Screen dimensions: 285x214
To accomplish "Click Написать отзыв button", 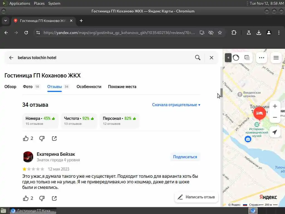I will [x=196, y=197].
